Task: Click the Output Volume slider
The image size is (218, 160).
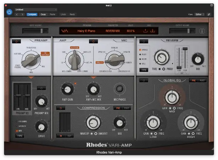Action: pos(182,31)
